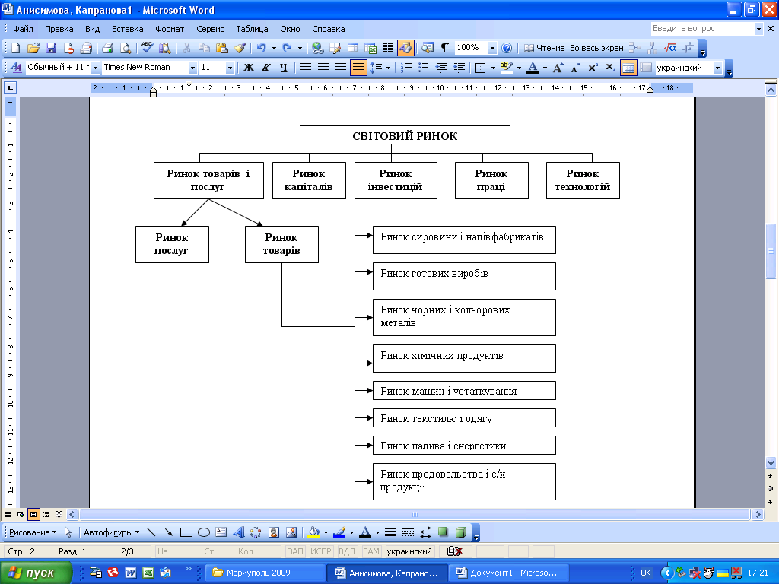Click Во весь экран full screen button
This screenshot has width=779, height=584.
coord(596,48)
